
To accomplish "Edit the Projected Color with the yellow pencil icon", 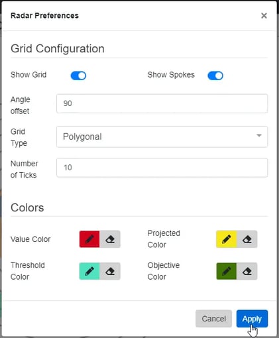I will (x=227, y=239).
